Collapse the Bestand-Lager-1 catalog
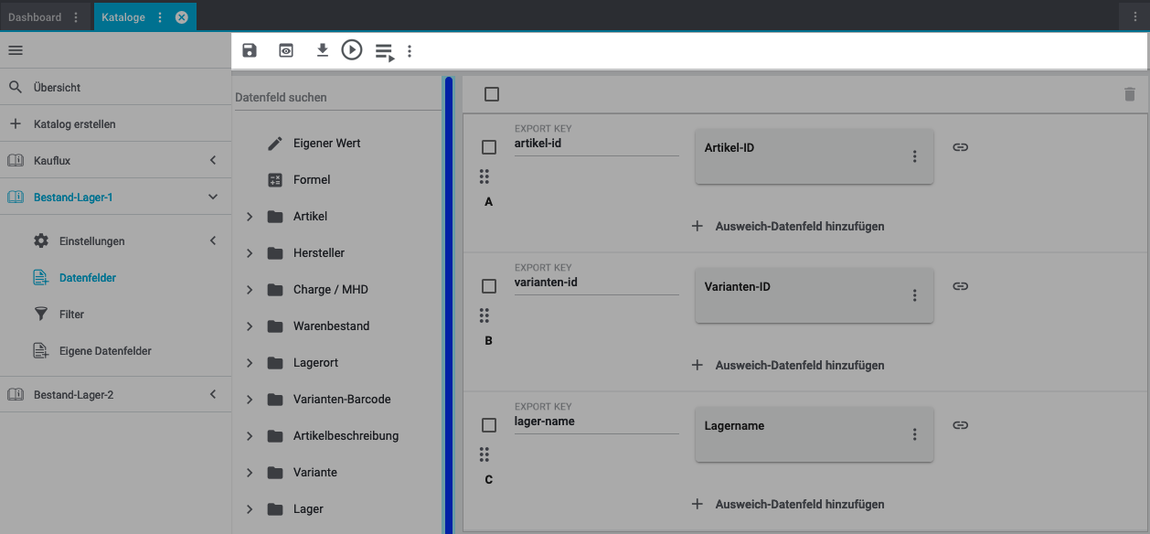Image resolution: width=1150 pixels, height=534 pixels. pyautogui.click(x=213, y=197)
